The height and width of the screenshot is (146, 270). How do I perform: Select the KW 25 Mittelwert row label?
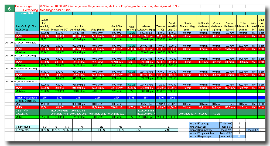(27, 78)
